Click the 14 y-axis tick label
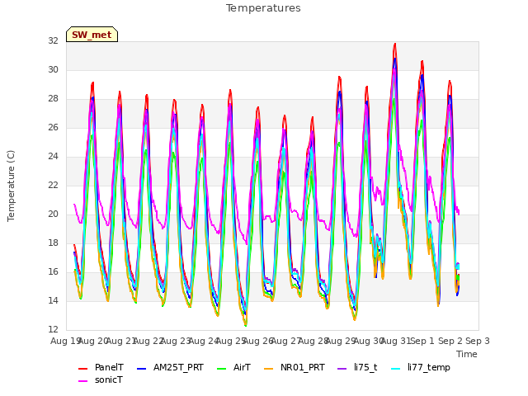This screenshot has width=528, height=396. point(53,300)
